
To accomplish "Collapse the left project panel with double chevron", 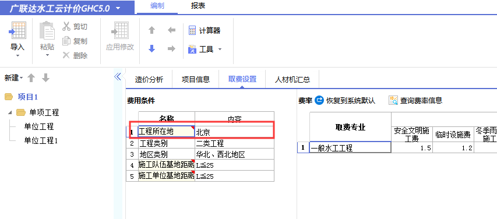I will coord(118,77).
